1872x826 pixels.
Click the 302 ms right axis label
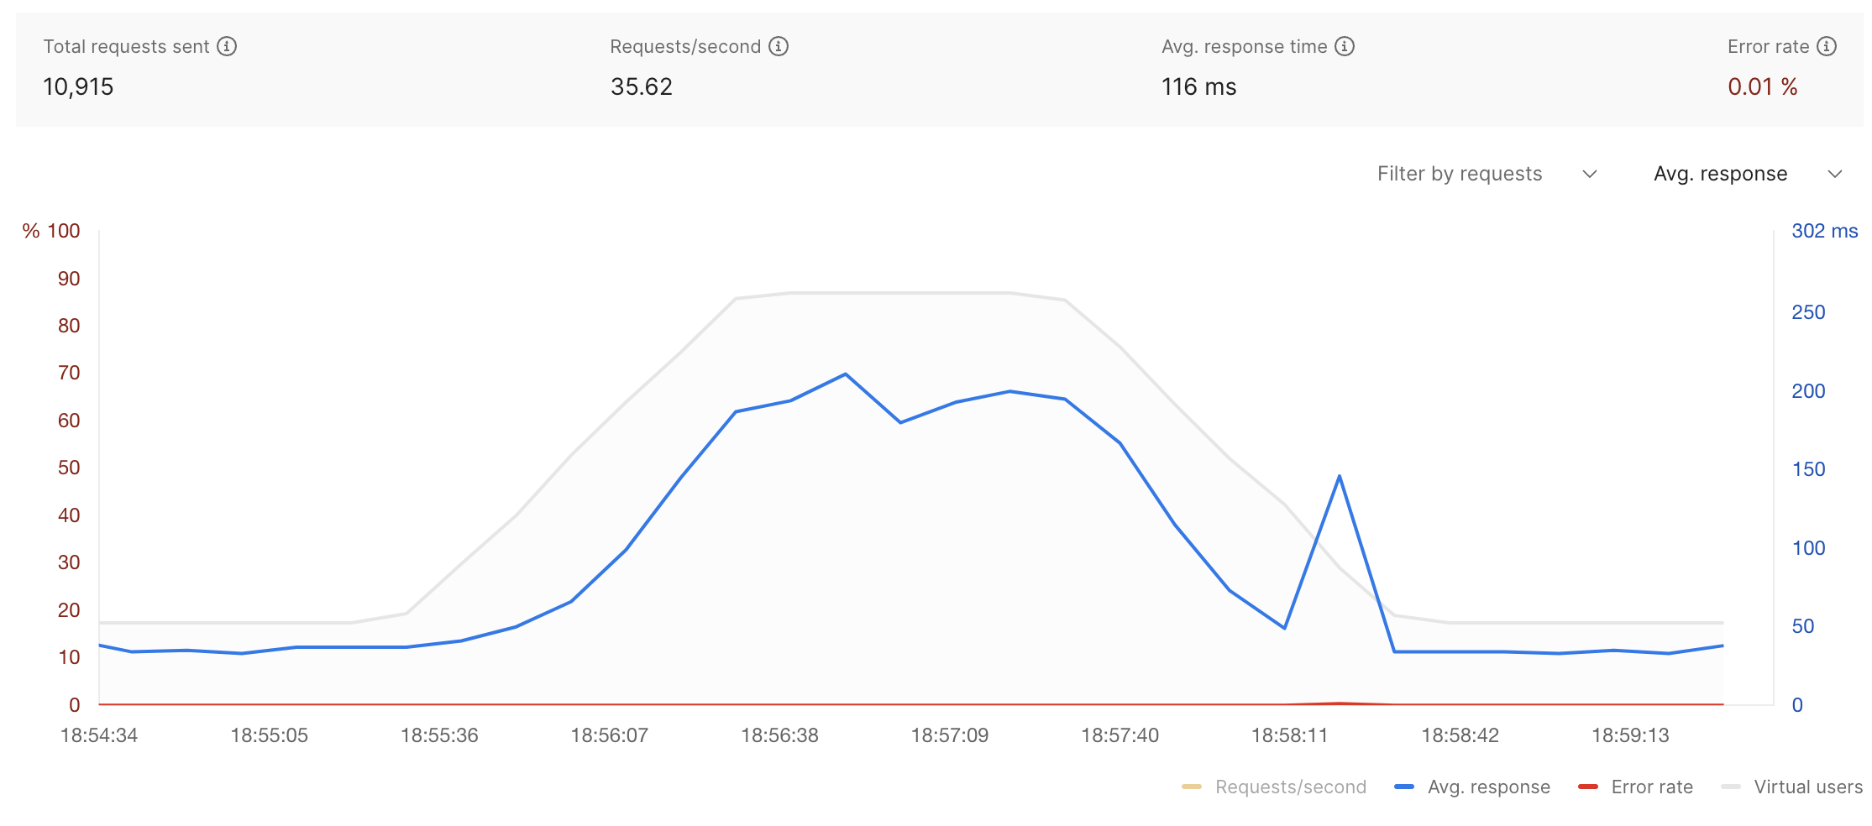point(1824,231)
